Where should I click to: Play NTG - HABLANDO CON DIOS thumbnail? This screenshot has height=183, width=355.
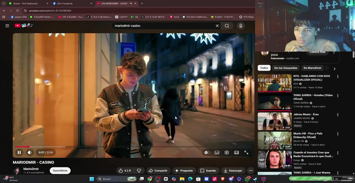[274, 83]
